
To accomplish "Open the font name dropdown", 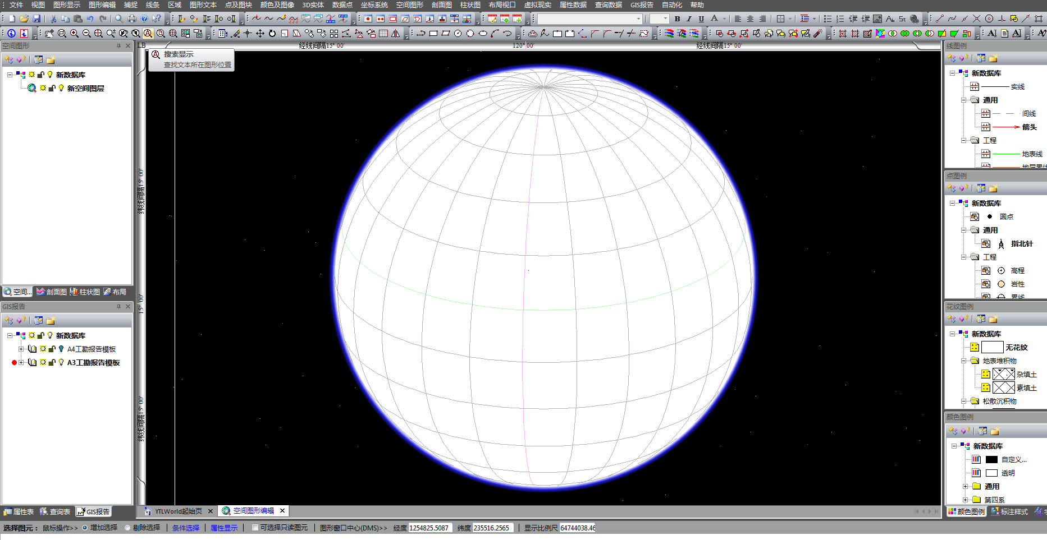I will point(638,19).
